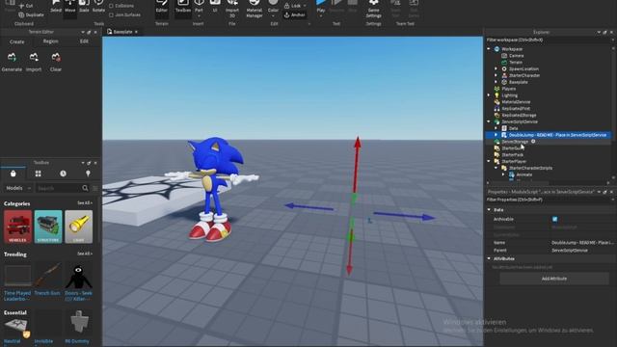Collapse the Data section in Properties
The image size is (617, 347).
[489, 210]
